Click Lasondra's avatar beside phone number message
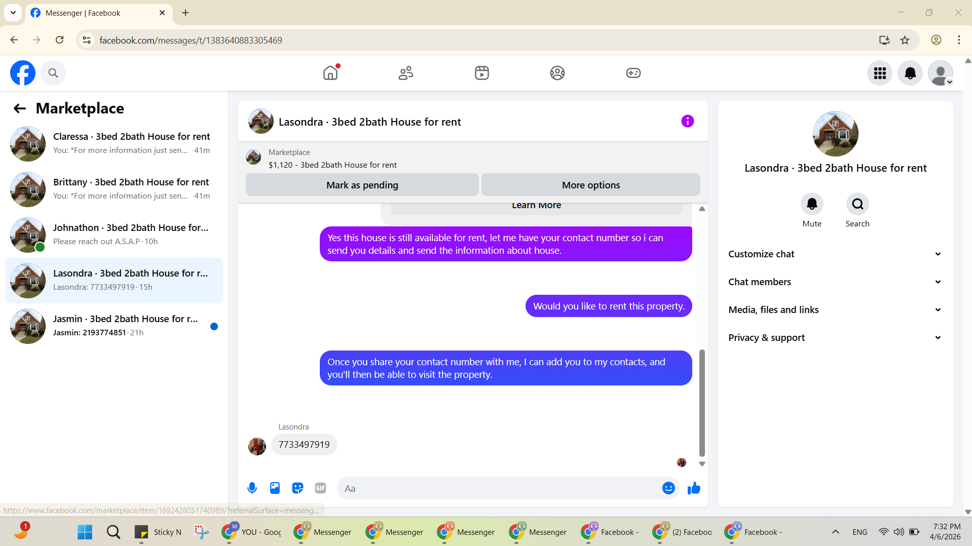The width and height of the screenshot is (972, 546). 257,446
